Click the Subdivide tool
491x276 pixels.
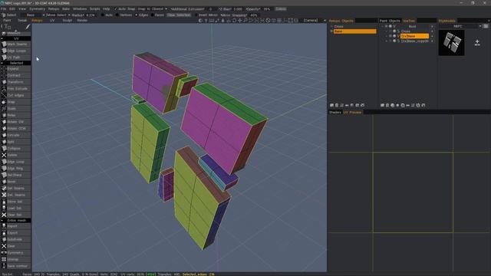click(x=15, y=239)
